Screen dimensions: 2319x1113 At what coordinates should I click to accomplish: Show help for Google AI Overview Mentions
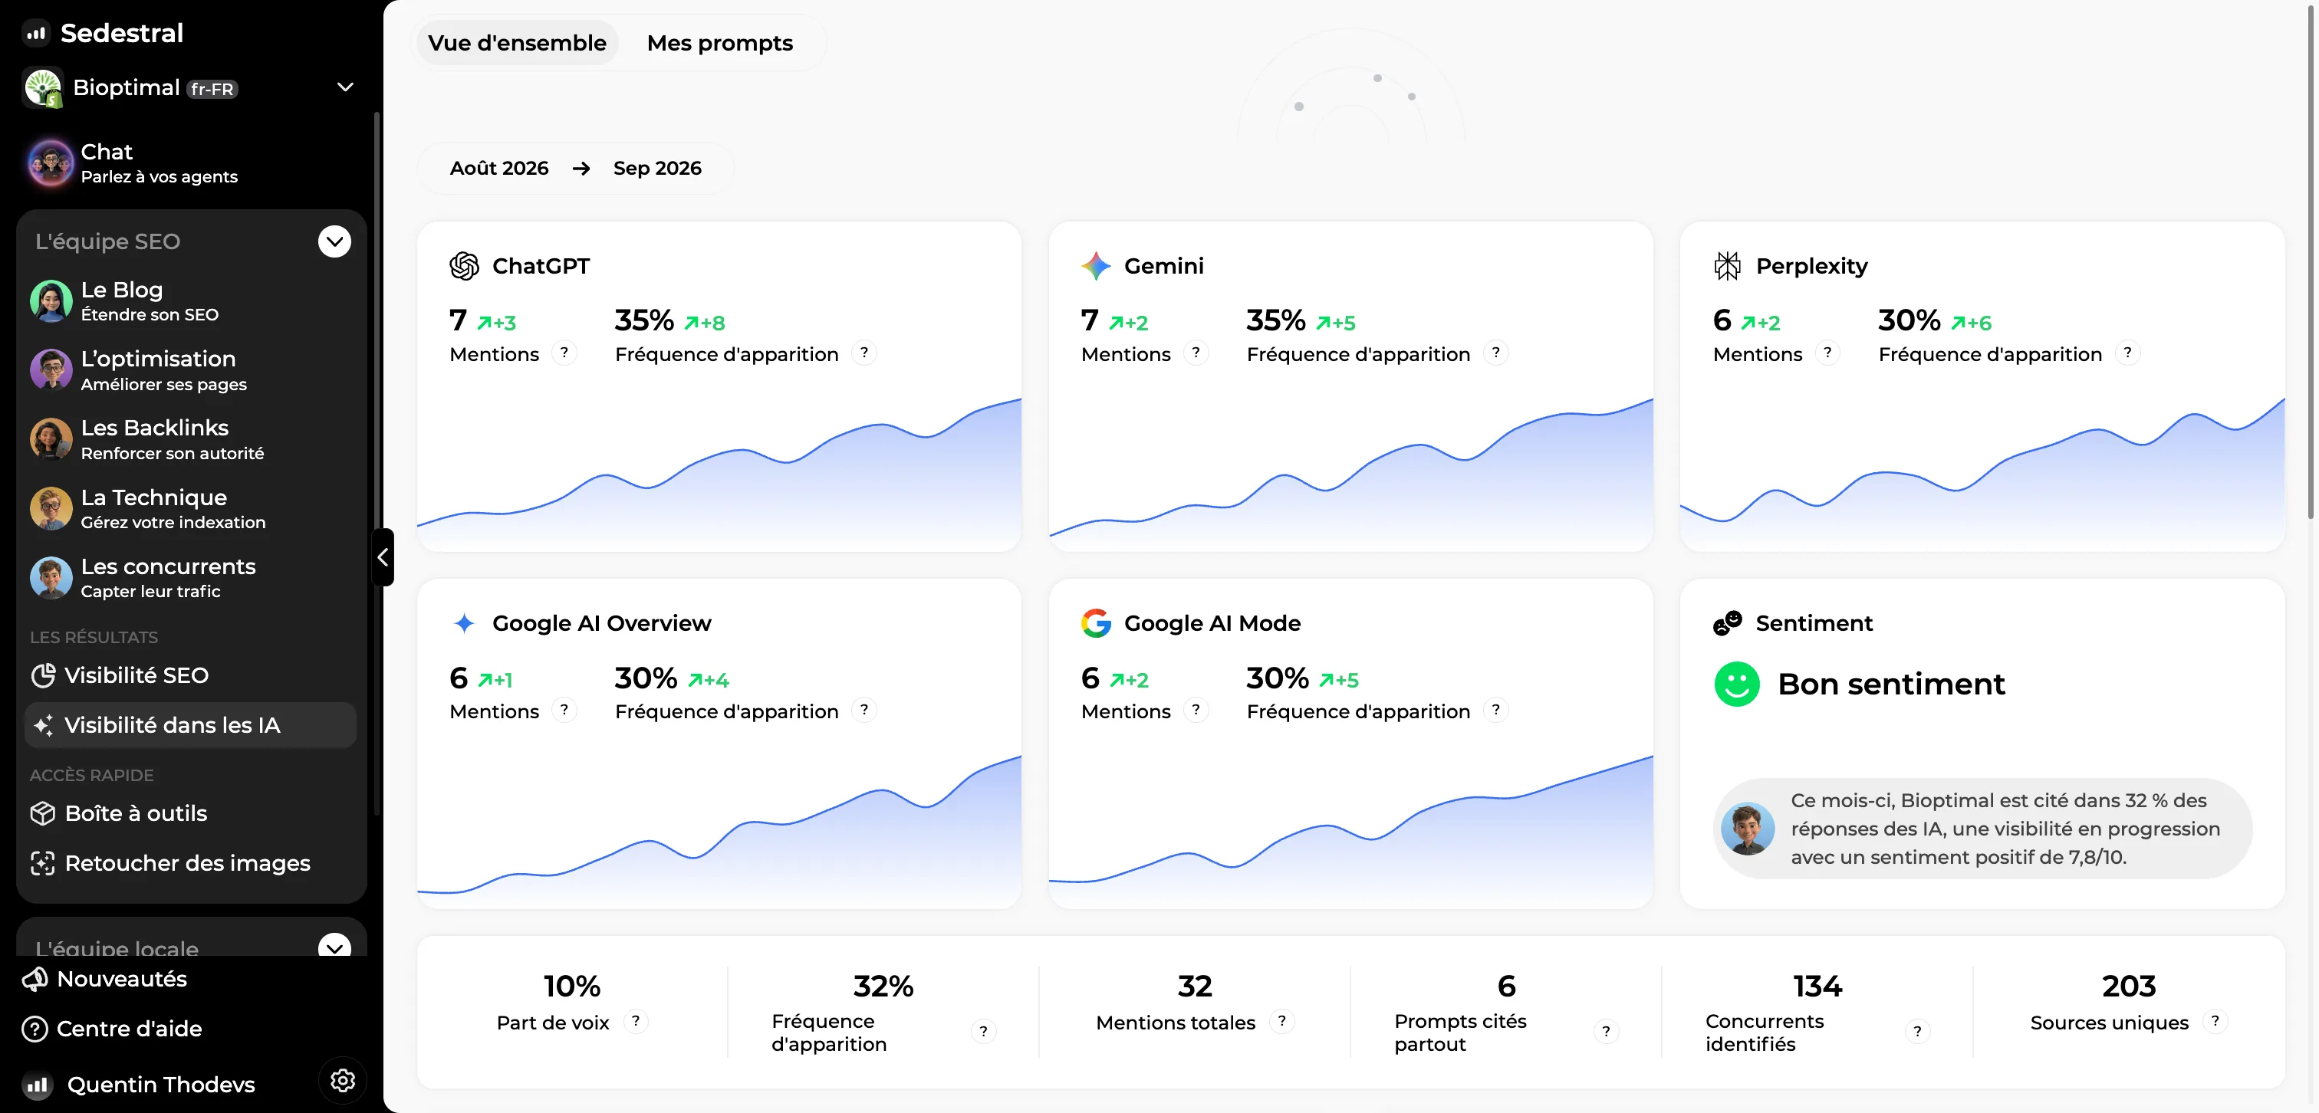point(564,710)
